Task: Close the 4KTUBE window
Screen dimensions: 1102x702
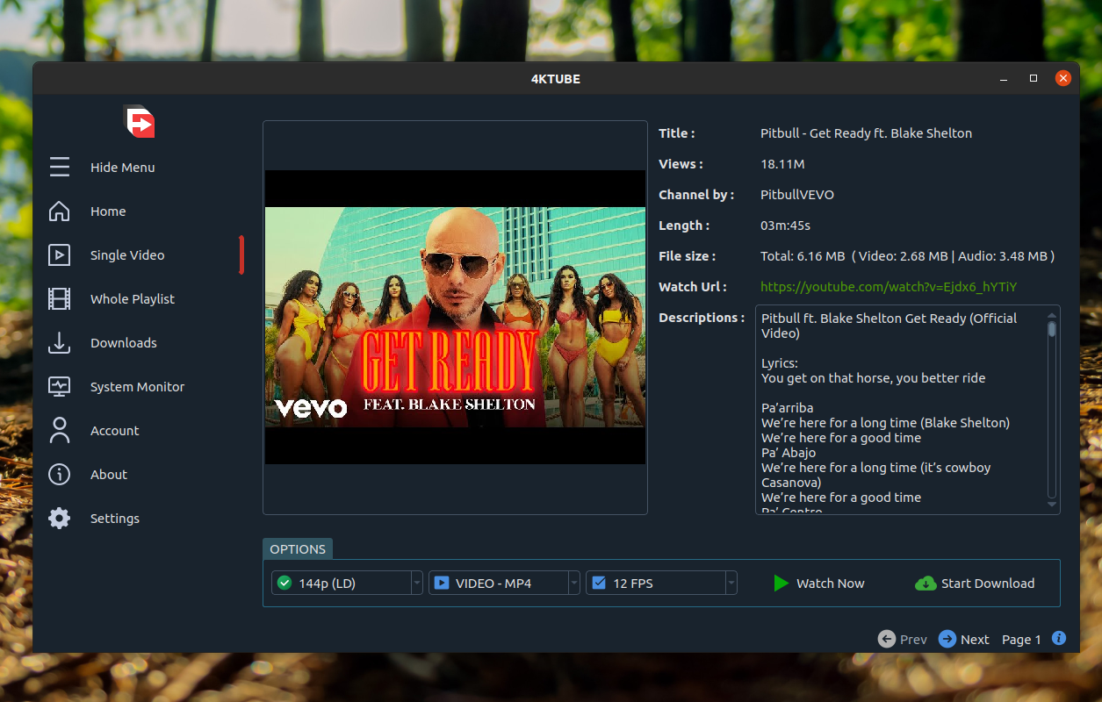Action: tap(1062, 78)
